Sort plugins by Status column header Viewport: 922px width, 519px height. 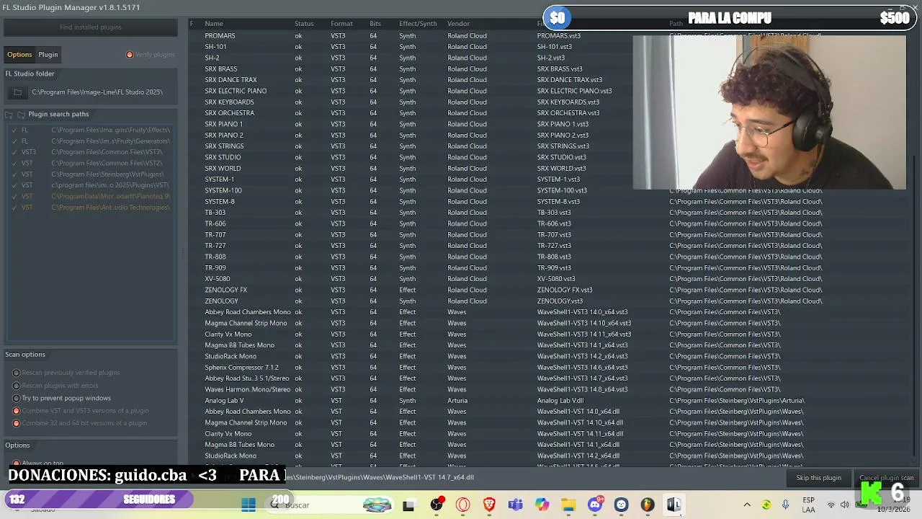(304, 24)
